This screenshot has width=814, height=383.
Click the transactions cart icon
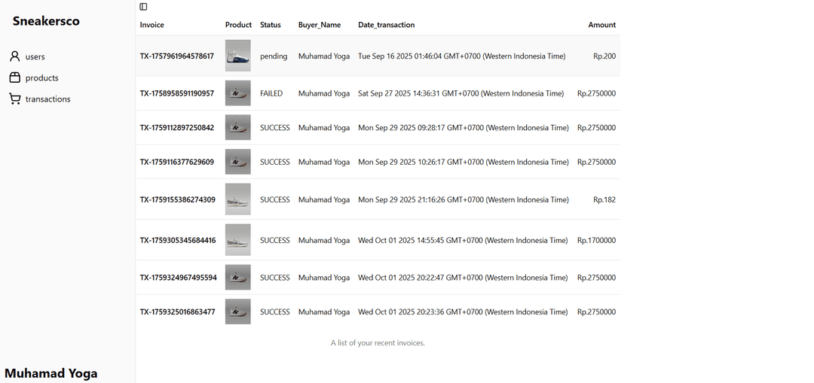coord(14,99)
